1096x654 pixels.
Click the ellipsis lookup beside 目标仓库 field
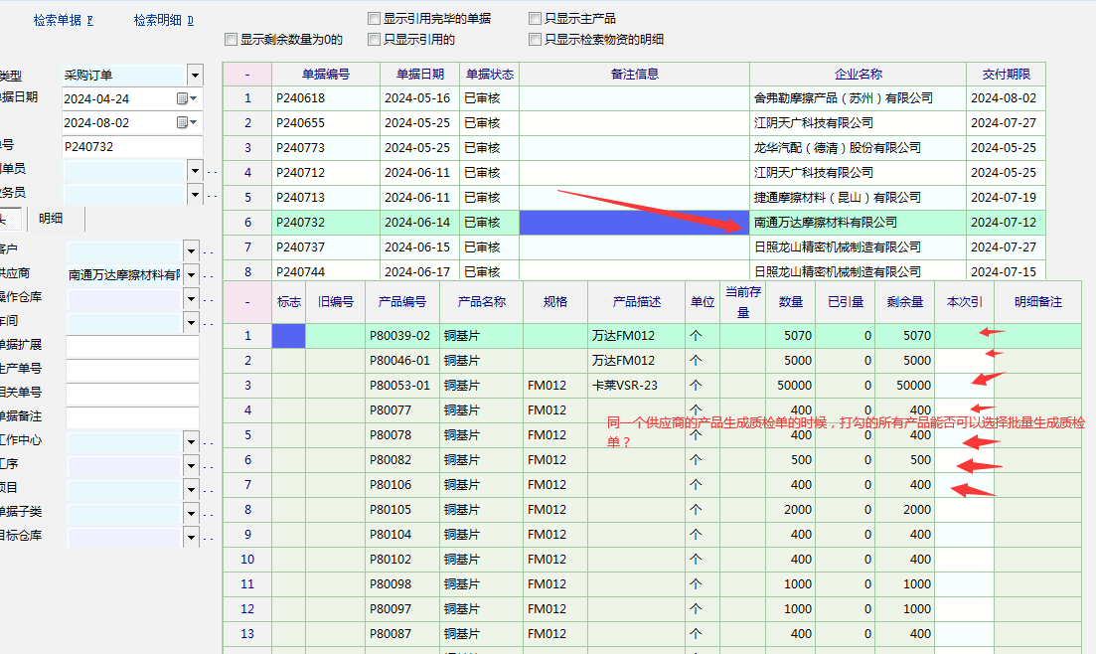tap(210, 538)
